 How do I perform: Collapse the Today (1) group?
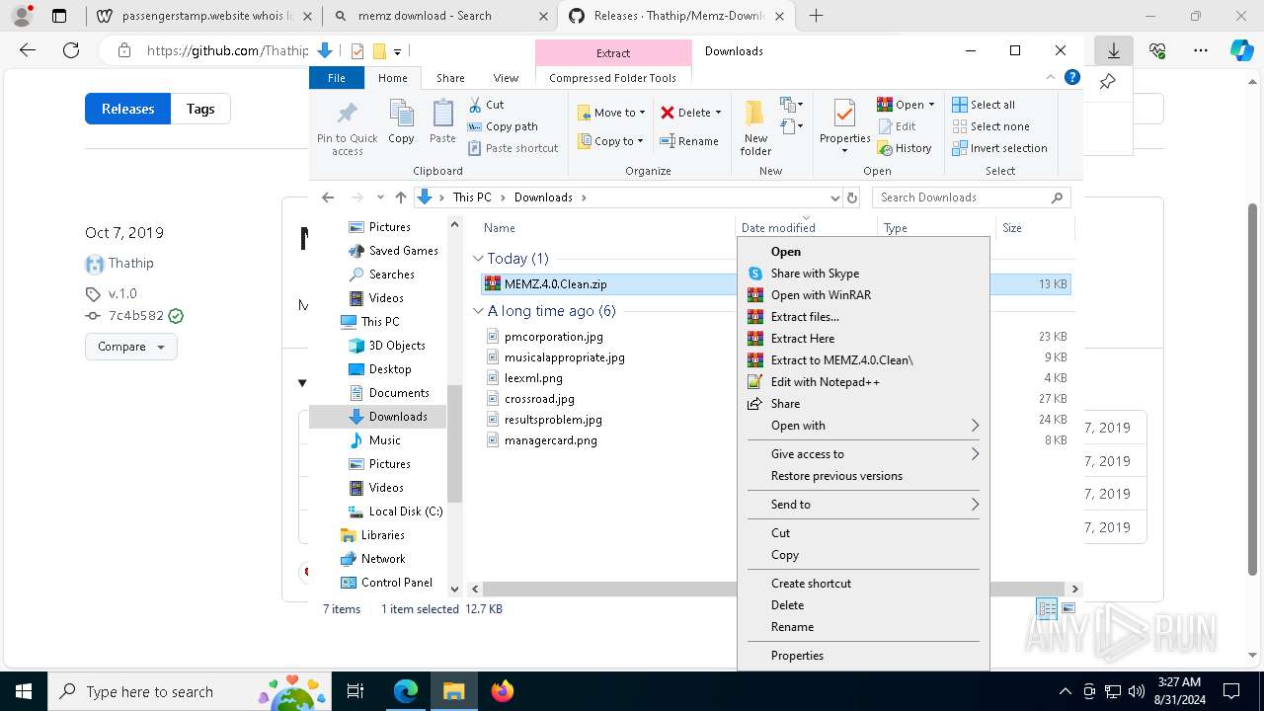478,259
